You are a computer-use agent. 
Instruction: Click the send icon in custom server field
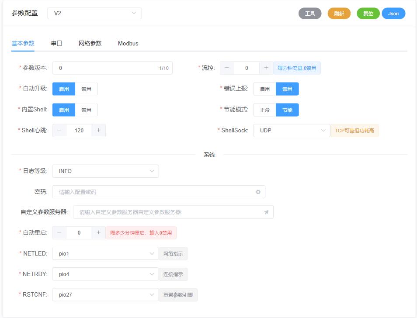click(266, 212)
